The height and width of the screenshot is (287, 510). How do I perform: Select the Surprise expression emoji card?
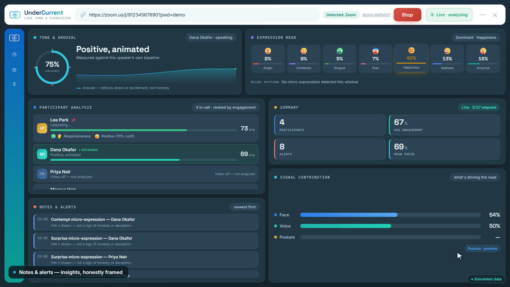[x=483, y=58]
